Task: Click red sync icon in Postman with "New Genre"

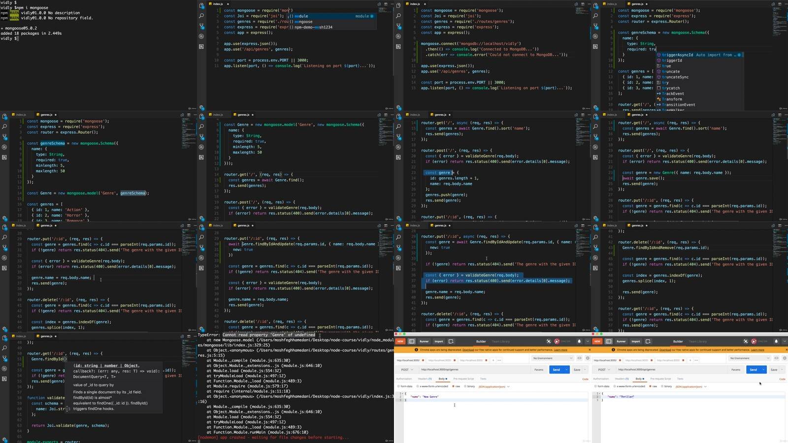Action: click(x=557, y=341)
